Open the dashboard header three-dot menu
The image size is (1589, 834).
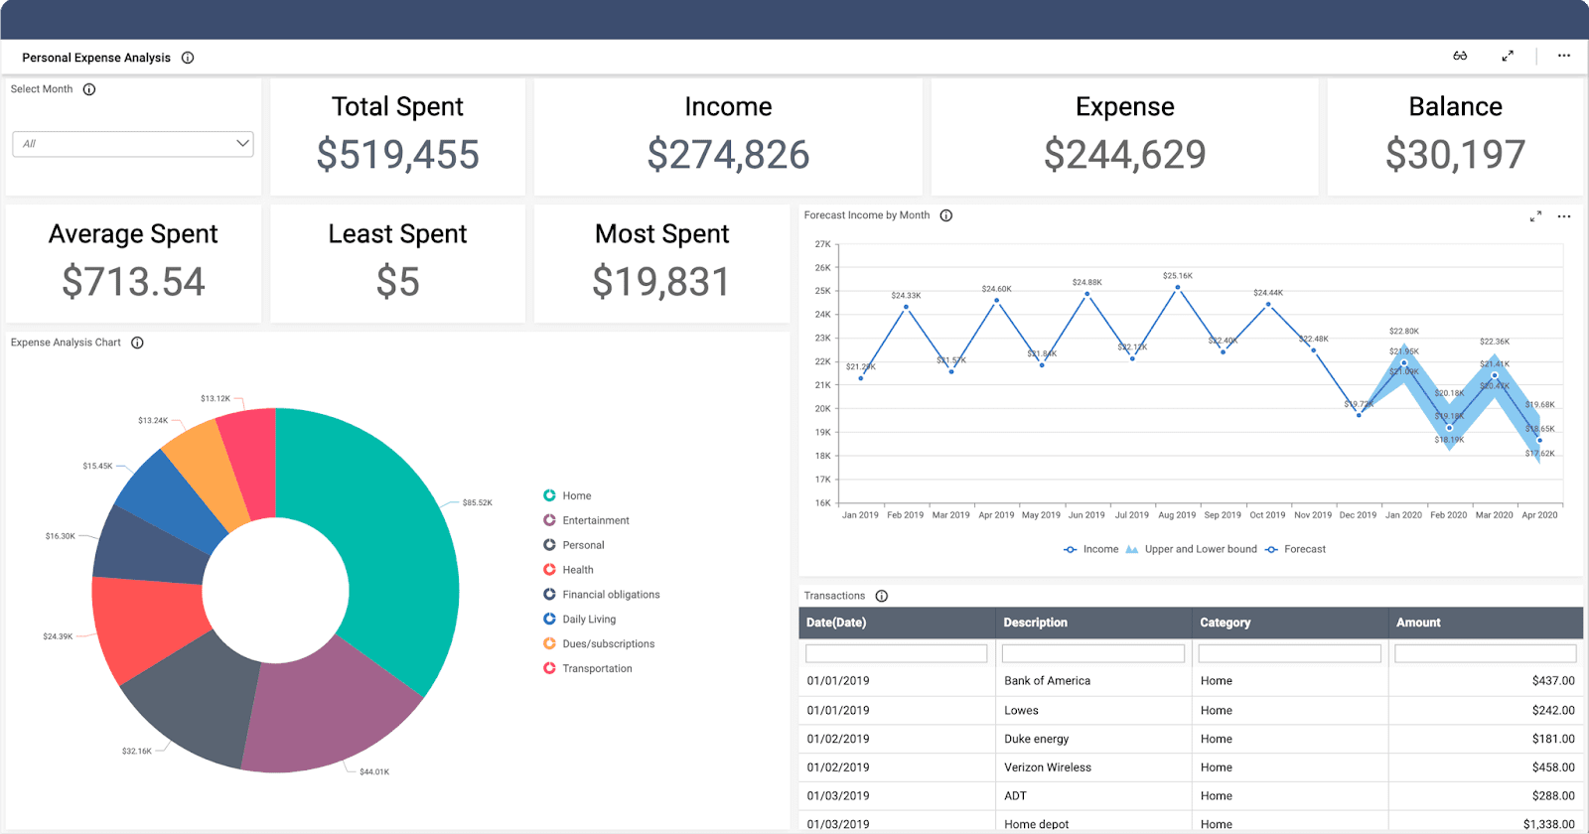[x=1564, y=57]
